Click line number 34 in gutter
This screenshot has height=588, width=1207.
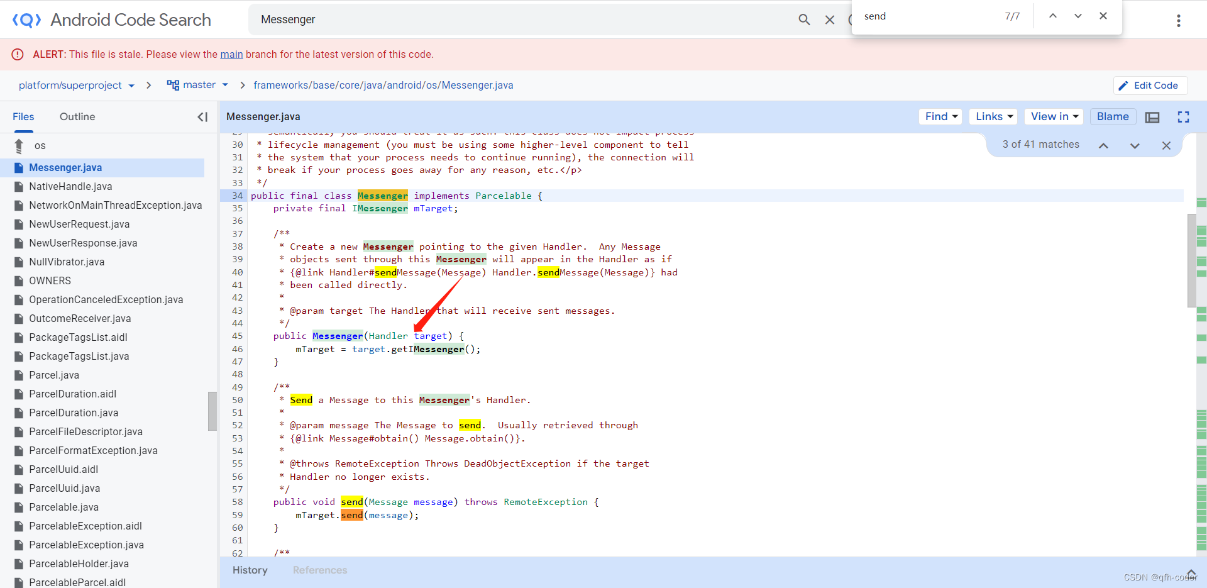237,196
